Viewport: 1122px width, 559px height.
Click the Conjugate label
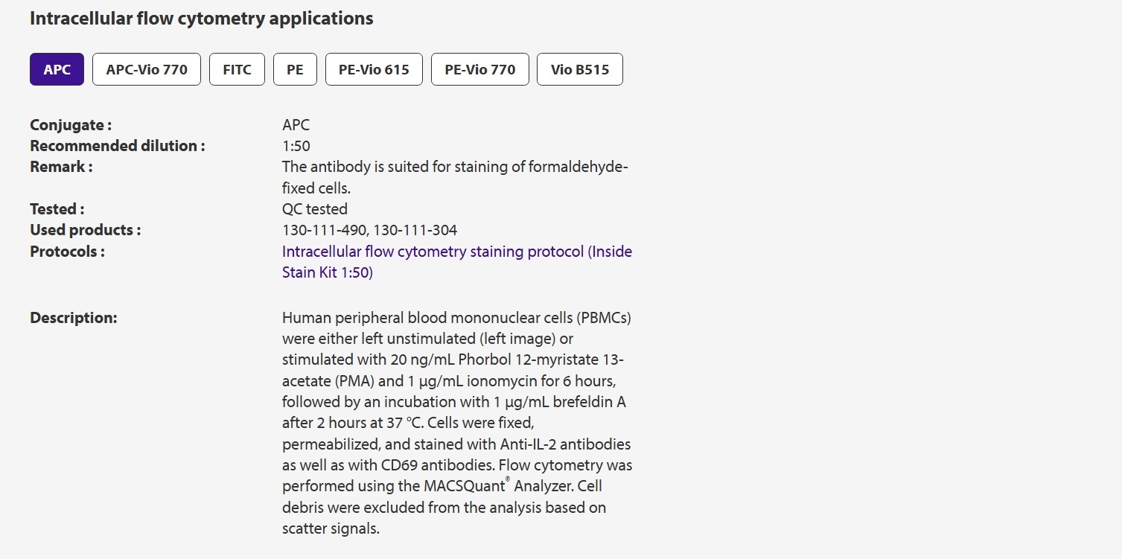click(71, 125)
